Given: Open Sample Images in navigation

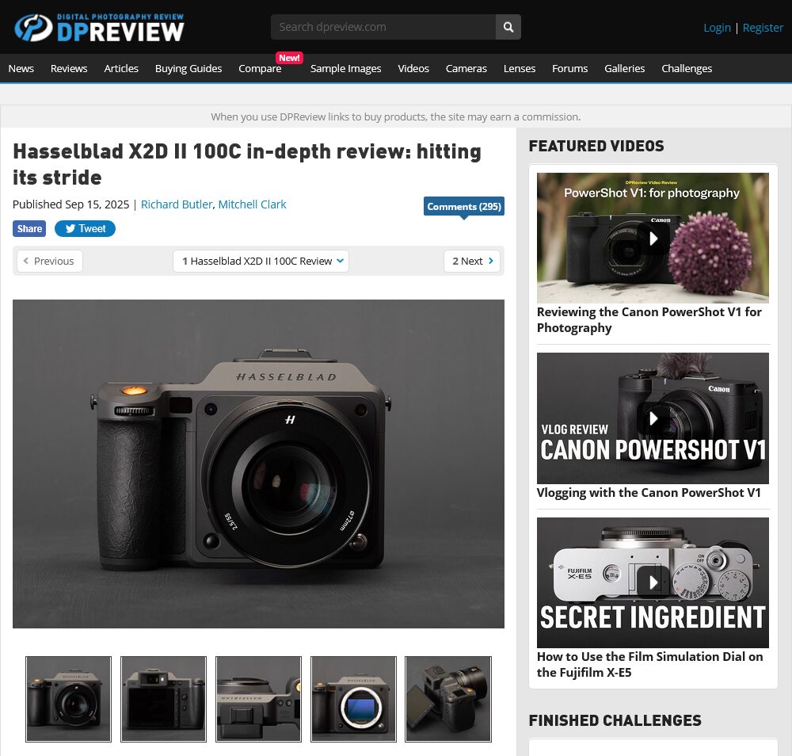Looking at the screenshot, I should tap(345, 69).
